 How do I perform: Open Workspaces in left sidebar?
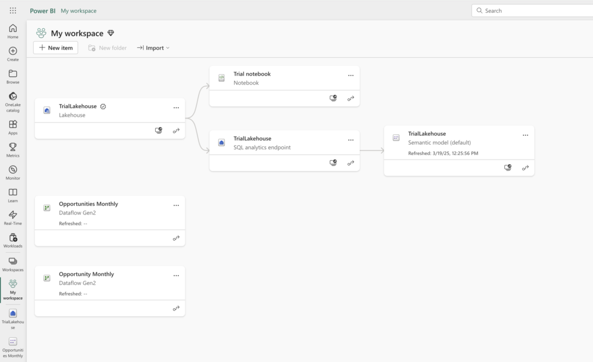click(x=13, y=264)
